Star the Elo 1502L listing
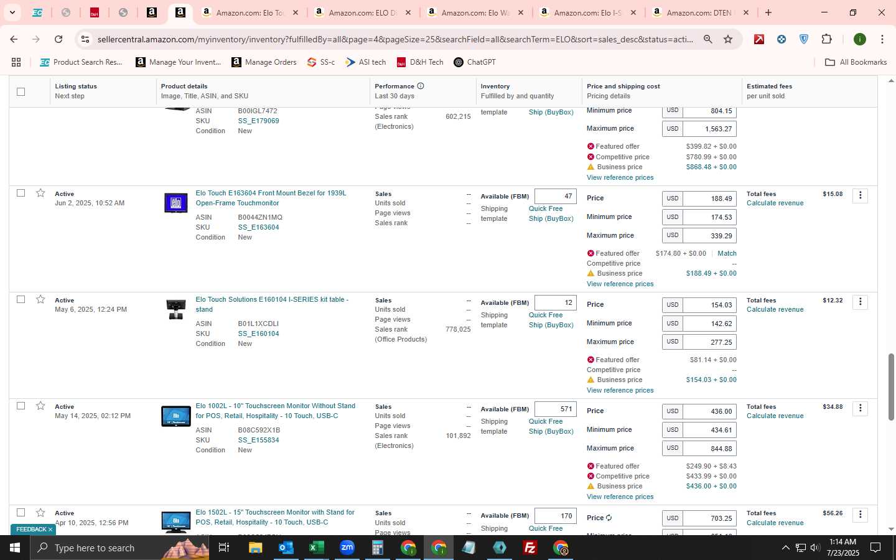896x560 pixels. (x=40, y=513)
